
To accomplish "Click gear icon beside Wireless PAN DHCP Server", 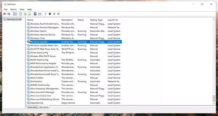I will (x=28, y=56).
